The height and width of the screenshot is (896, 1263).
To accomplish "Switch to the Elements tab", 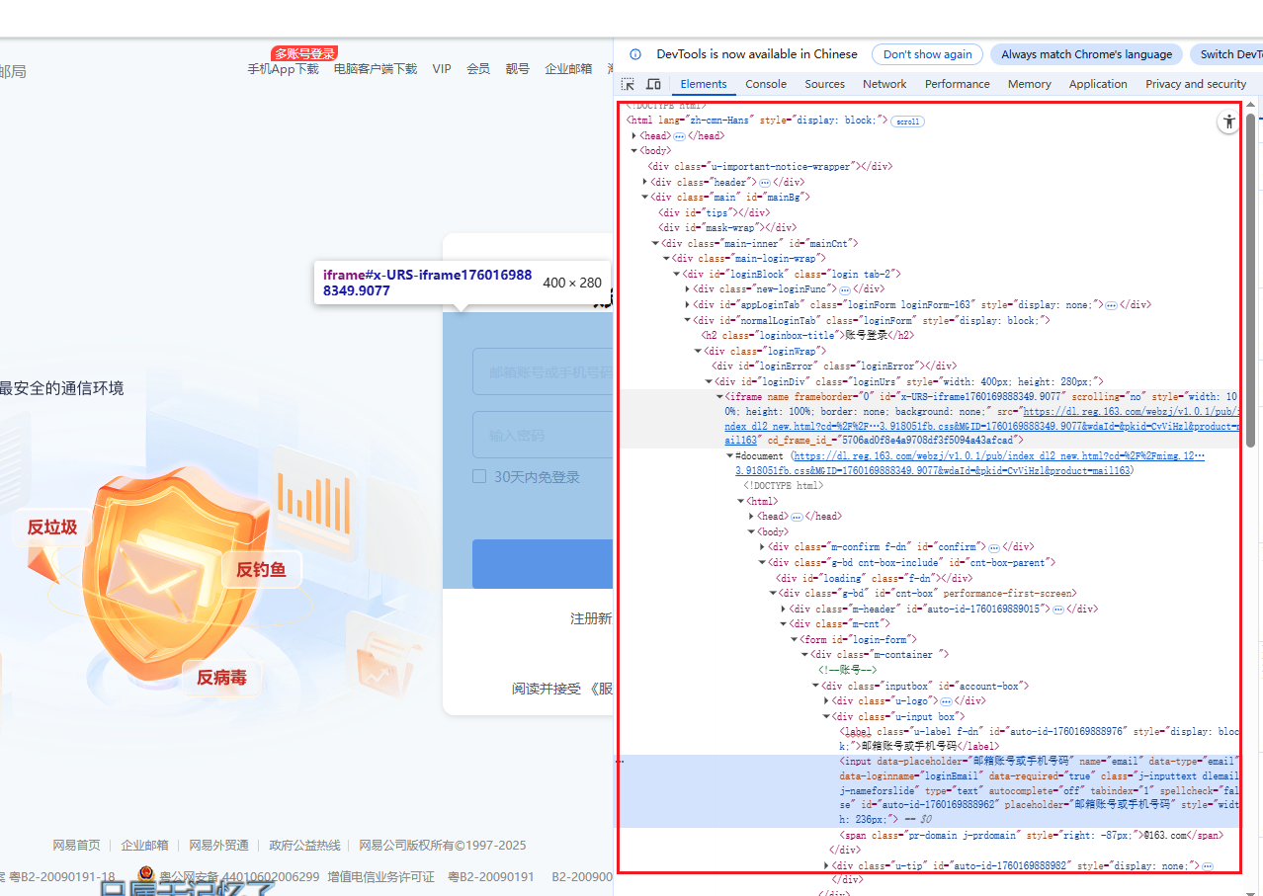I will tap(704, 84).
